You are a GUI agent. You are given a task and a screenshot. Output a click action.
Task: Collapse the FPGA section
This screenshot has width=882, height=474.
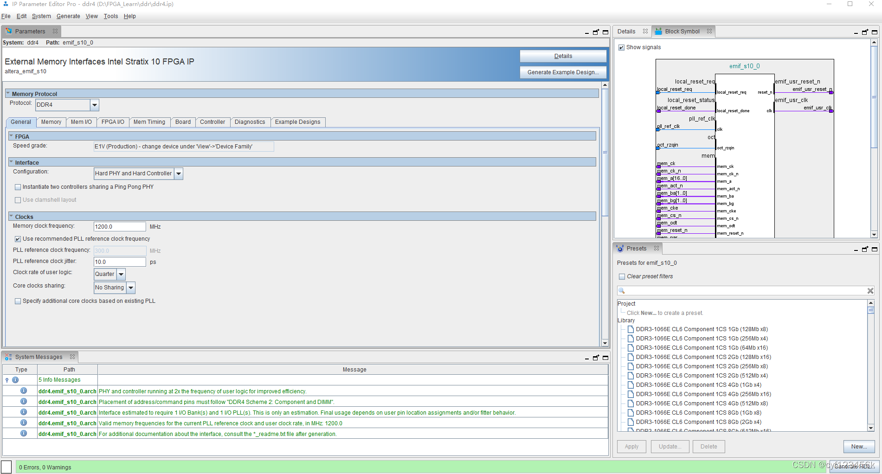[11, 136]
